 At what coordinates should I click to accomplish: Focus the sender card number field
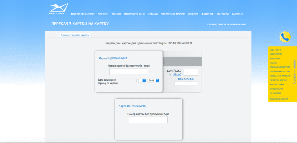click(129, 72)
